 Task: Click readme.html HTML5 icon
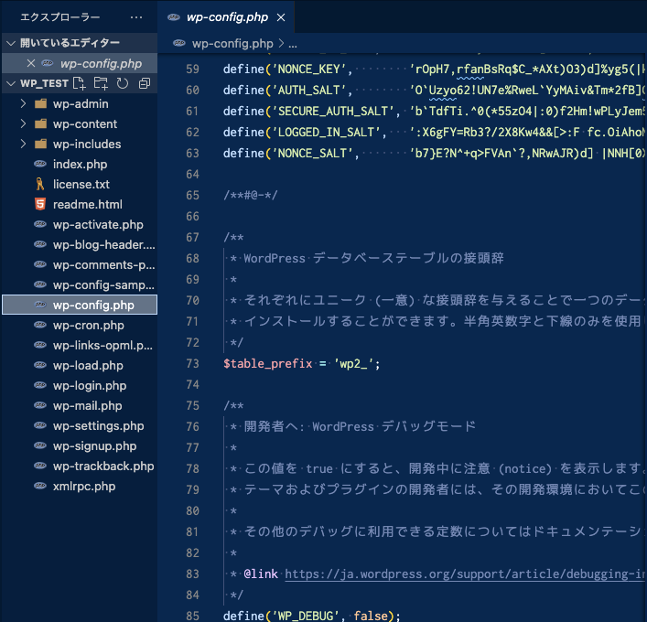[40, 204]
